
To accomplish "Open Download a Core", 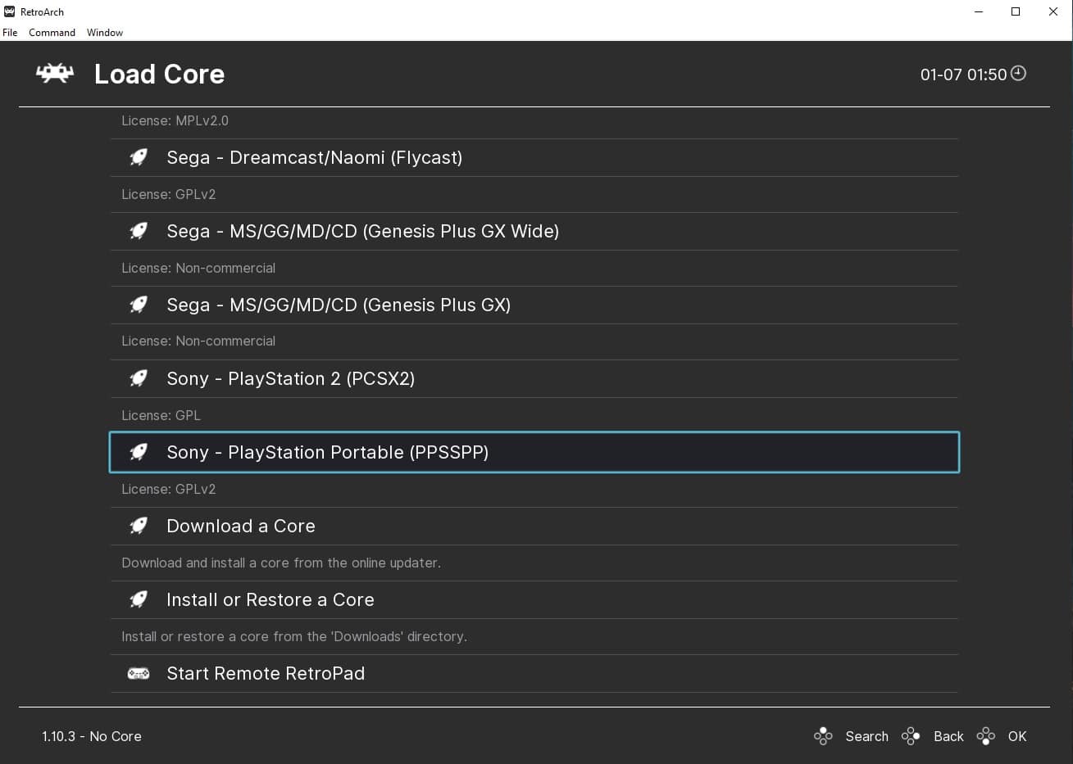I will pos(534,526).
